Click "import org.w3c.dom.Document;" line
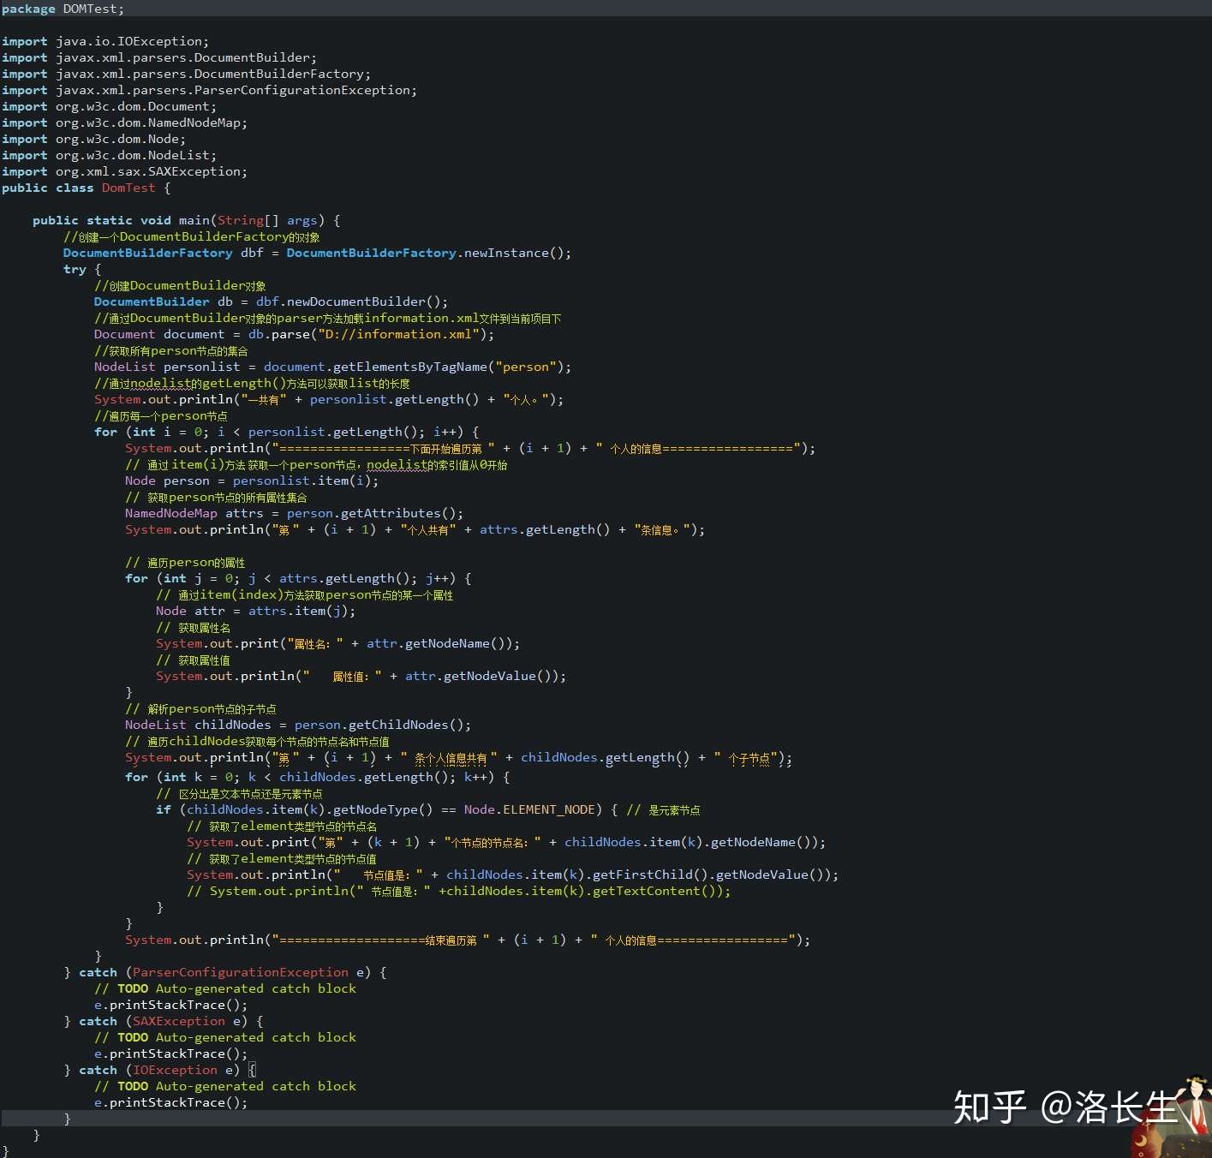 click(x=109, y=106)
